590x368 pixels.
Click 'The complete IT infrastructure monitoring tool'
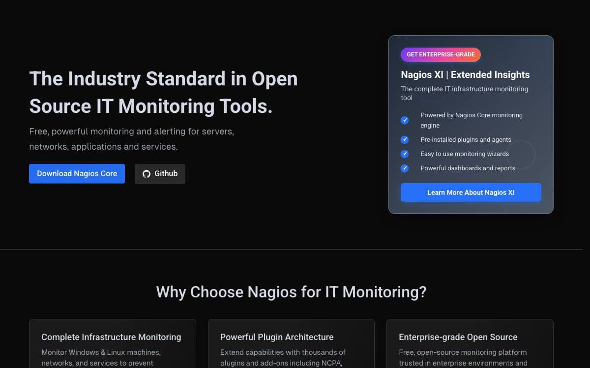465,93
